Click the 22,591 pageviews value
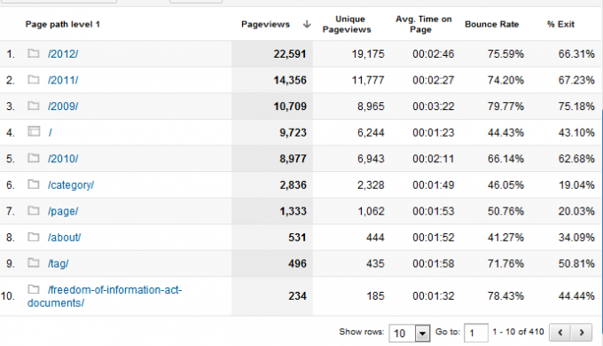The height and width of the screenshot is (346, 603). pyautogui.click(x=290, y=54)
